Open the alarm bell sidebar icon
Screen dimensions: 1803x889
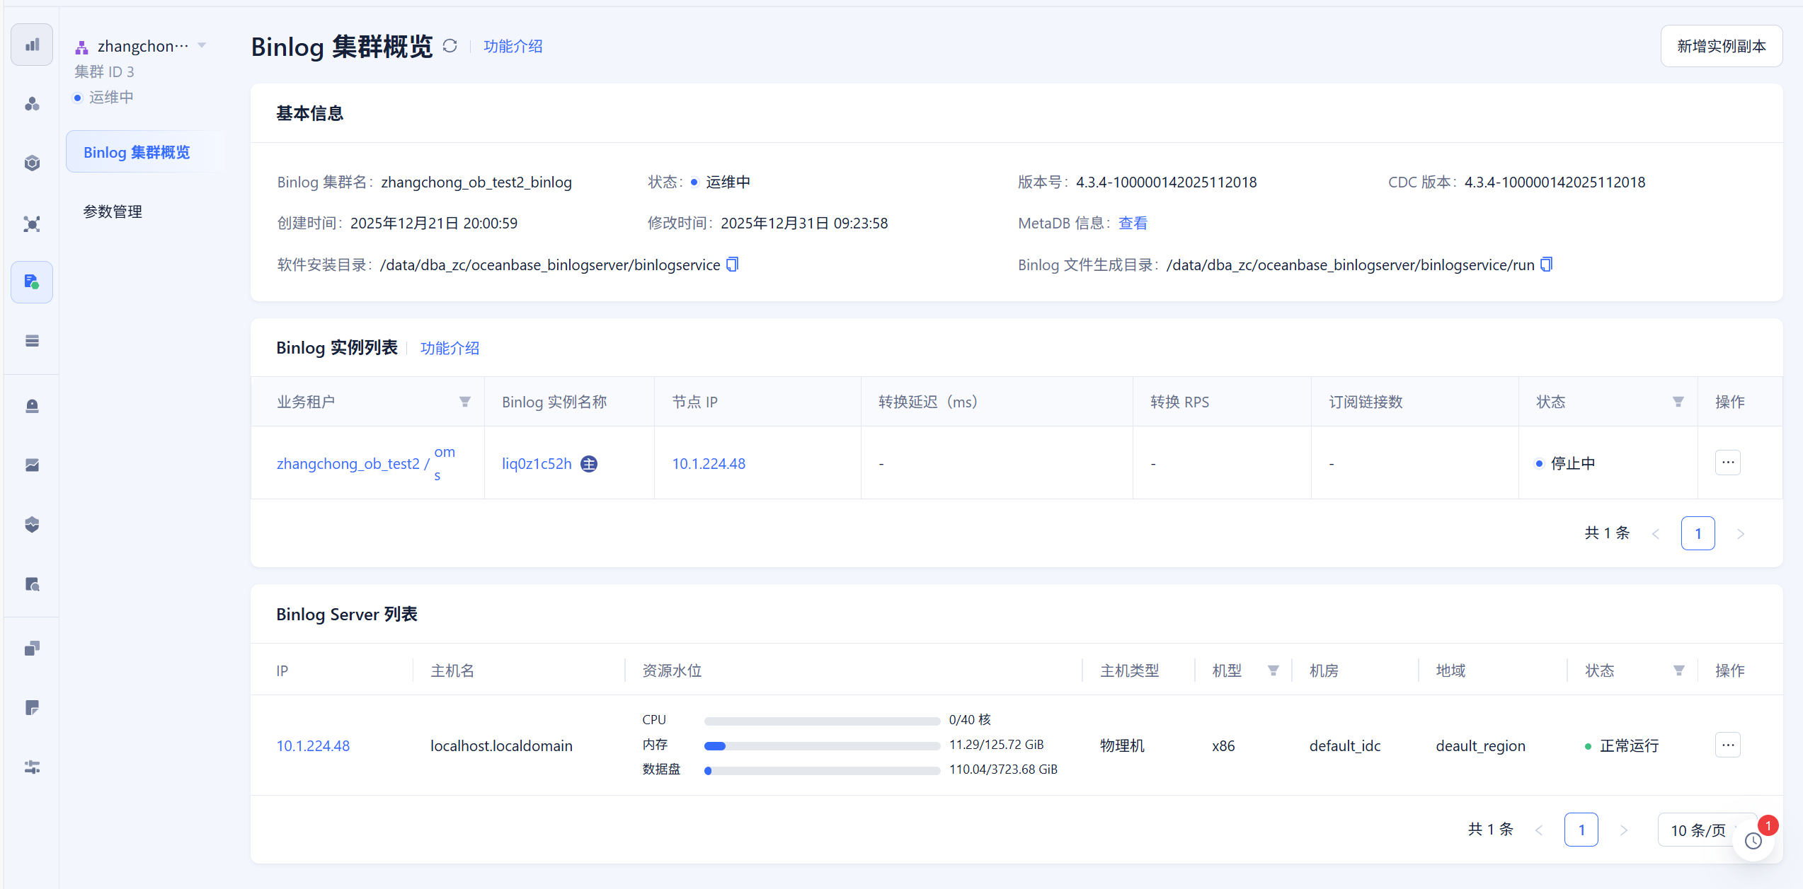32,406
